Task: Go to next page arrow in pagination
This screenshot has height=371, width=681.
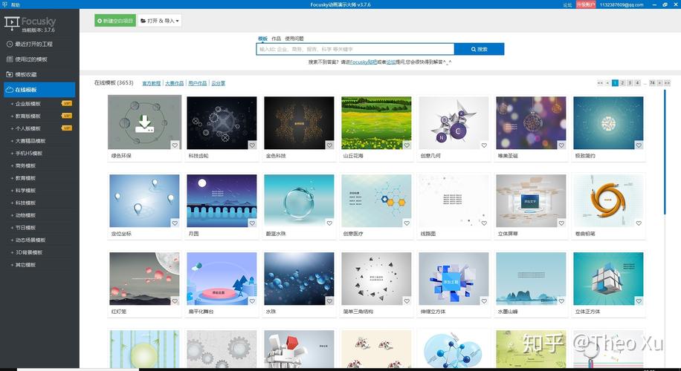Action: (x=659, y=83)
